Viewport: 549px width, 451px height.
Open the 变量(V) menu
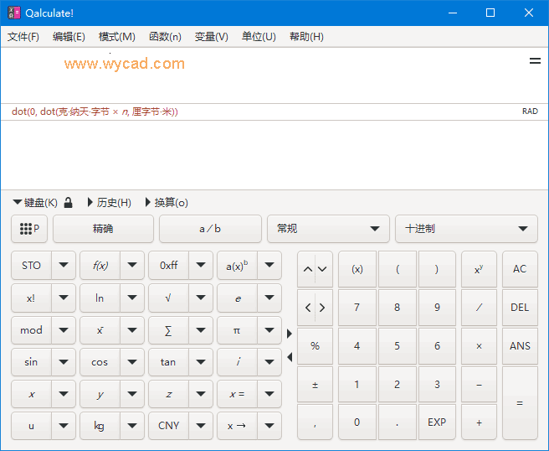pyautogui.click(x=211, y=37)
